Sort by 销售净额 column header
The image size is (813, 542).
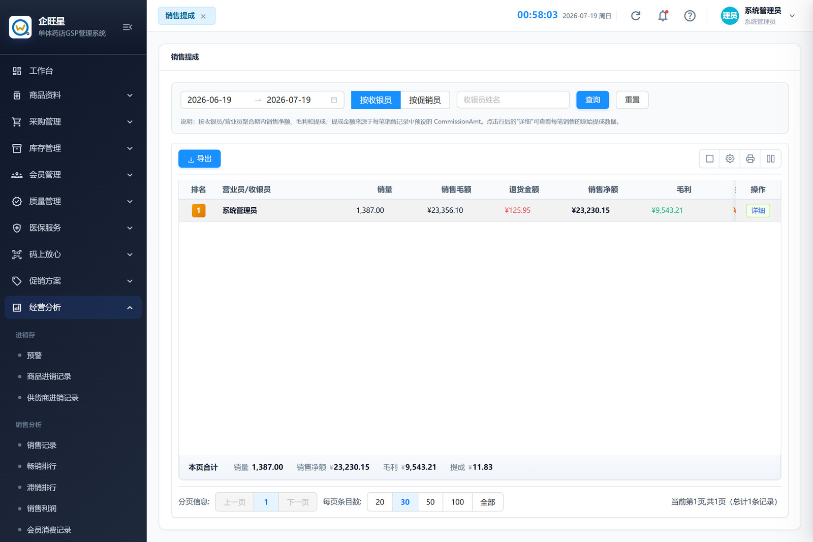pos(603,189)
